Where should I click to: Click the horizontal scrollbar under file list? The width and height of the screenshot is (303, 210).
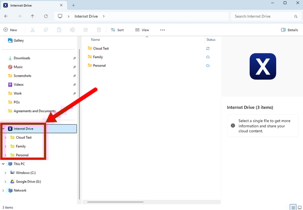(116, 202)
